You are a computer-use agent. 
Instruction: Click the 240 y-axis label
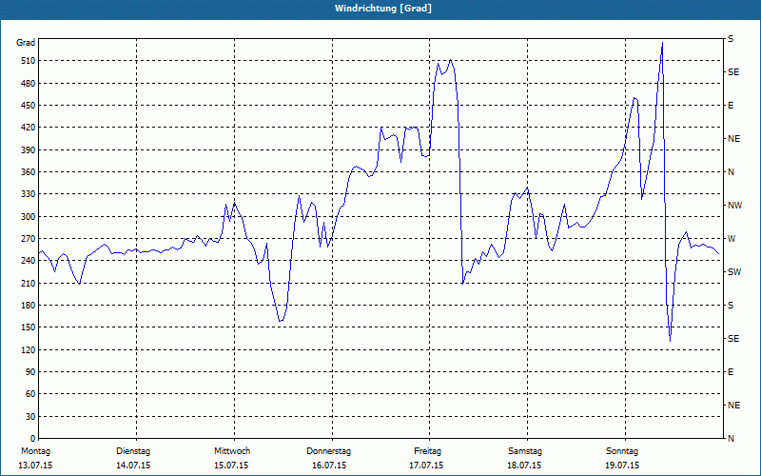[29, 261]
